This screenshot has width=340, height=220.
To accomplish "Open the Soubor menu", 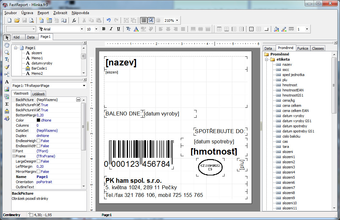I will pyautogui.click(x=11, y=13).
